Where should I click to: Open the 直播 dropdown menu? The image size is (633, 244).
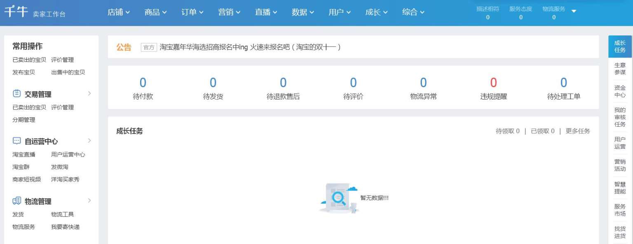[266, 12]
